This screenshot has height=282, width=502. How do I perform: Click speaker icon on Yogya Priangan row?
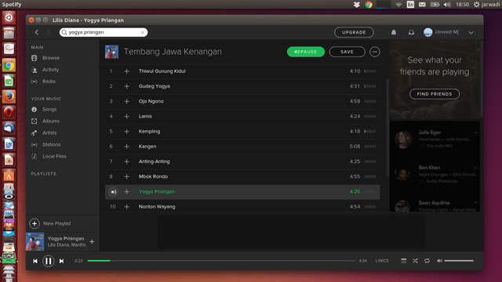point(113,192)
